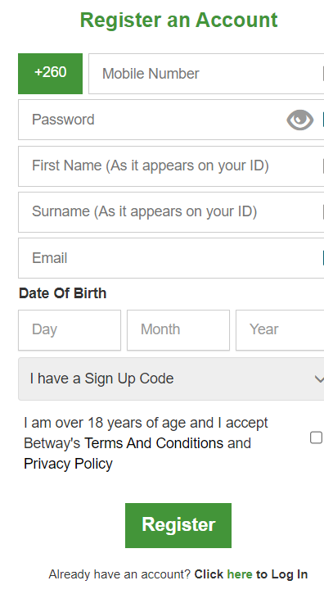Click the Register an Account heading
The width and height of the screenshot is (324, 594).
coord(178,20)
